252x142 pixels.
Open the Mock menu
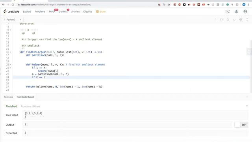52,11
